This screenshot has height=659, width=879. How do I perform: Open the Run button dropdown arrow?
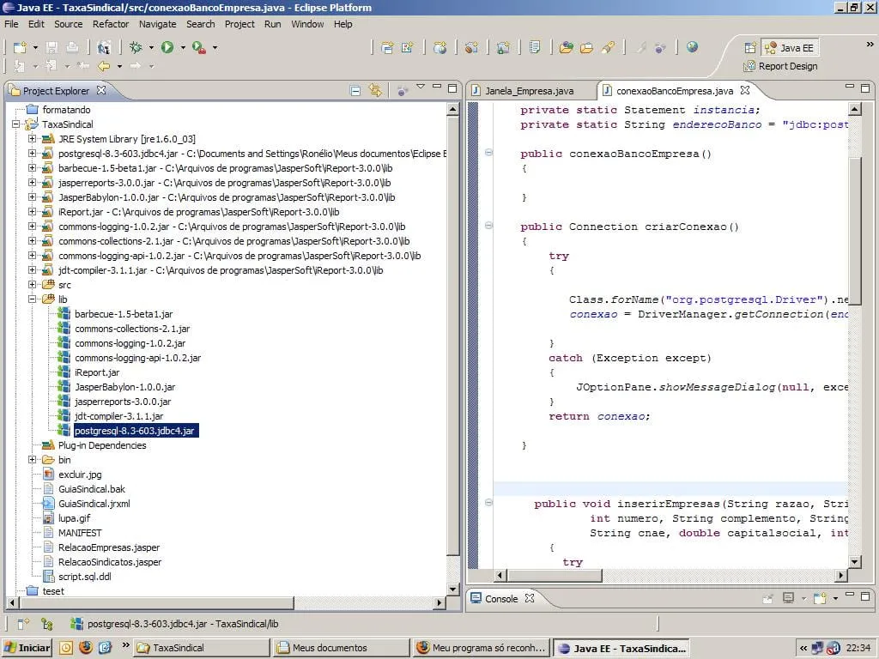(x=181, y=48)
